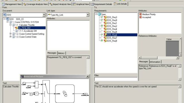
Task: Click the Cruise Control State section icon
Action: (x=14, y=37)
